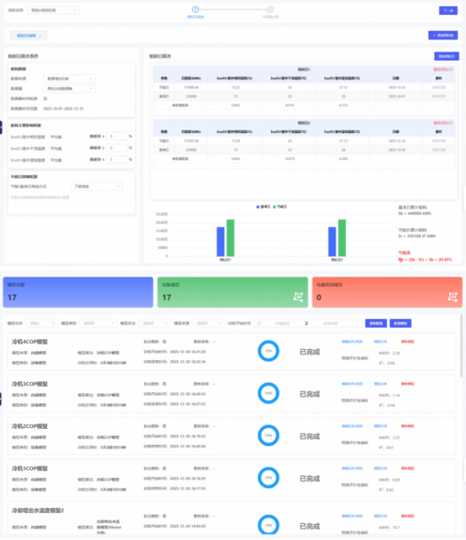466x540 pixels.
Task: Click the model list vertical scrollbar
Action: point(461,346)
